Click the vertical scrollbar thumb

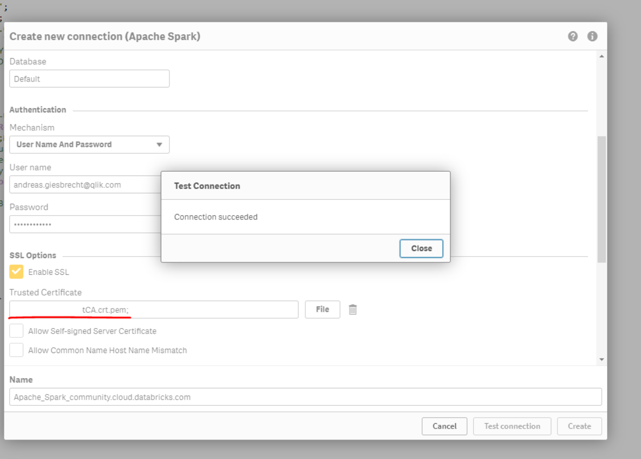point(602,199)
